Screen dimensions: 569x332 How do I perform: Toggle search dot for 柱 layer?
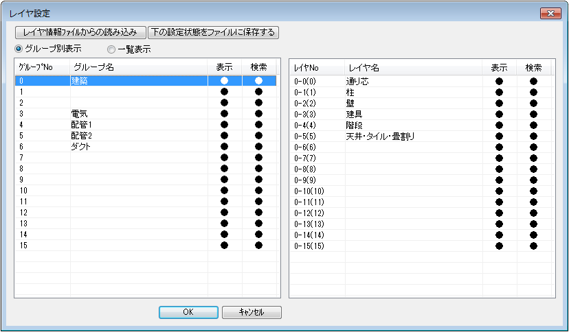pyautogui.click(x=533, y=92)
